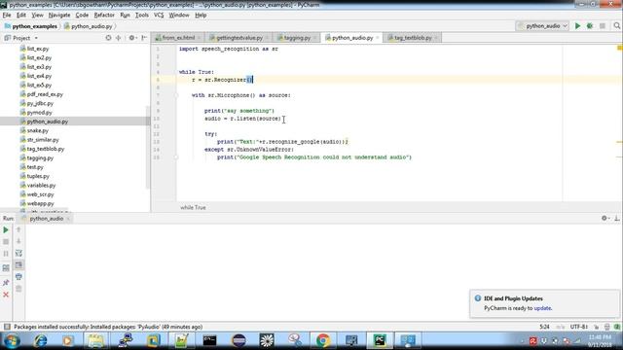This screenshot has height=350, width=623.
Task: Click the lock read-only status icon
Action: coord(597,327)
